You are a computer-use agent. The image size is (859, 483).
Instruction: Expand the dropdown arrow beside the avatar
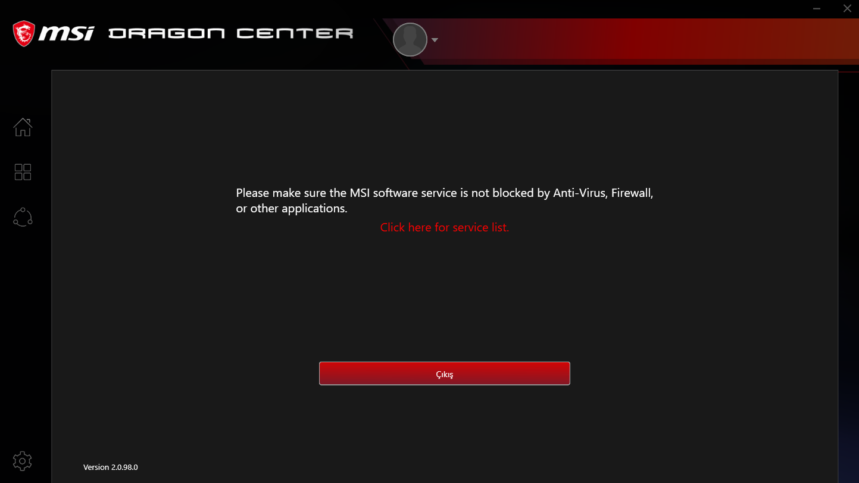click(435, 40)
